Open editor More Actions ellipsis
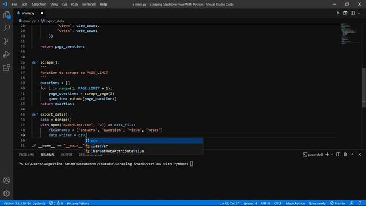The image size is (366, 206). coord(360,13)
